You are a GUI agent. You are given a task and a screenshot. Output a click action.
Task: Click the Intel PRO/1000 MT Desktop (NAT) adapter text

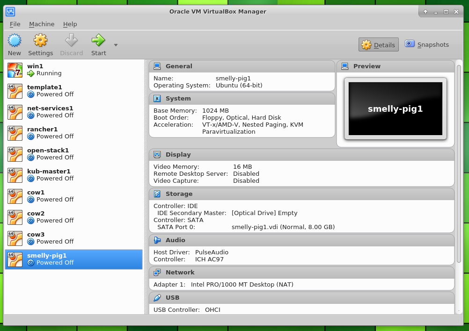click(x=242, y=285)
